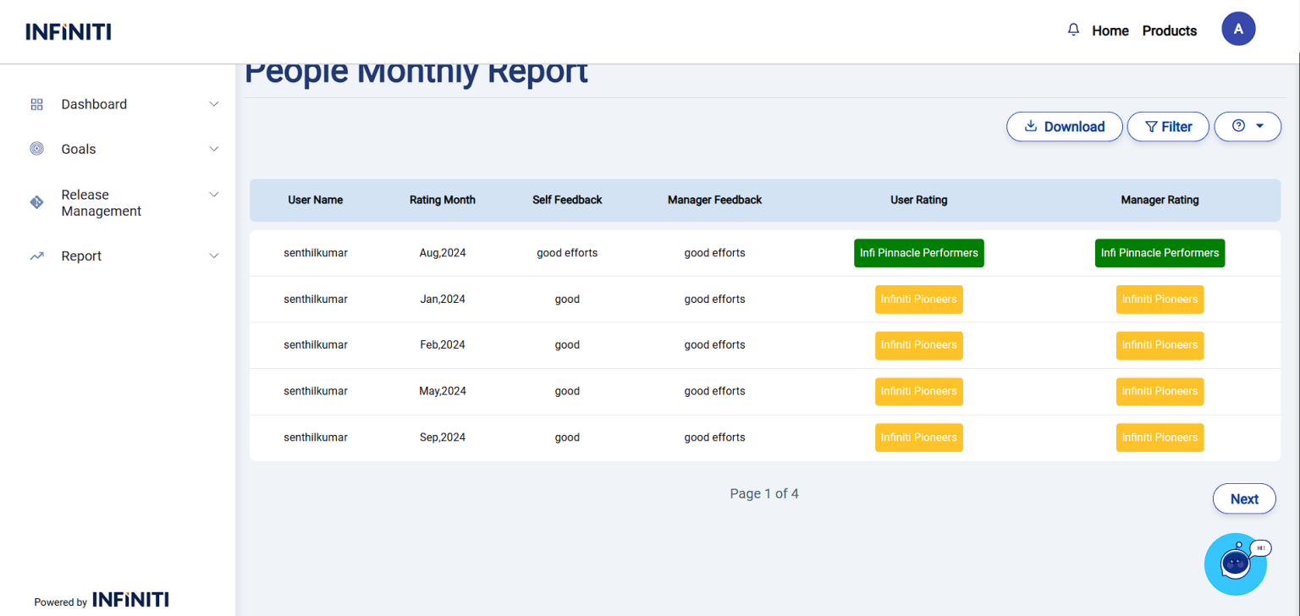Click the INFINITI logo in header

(x=69, y=32)
